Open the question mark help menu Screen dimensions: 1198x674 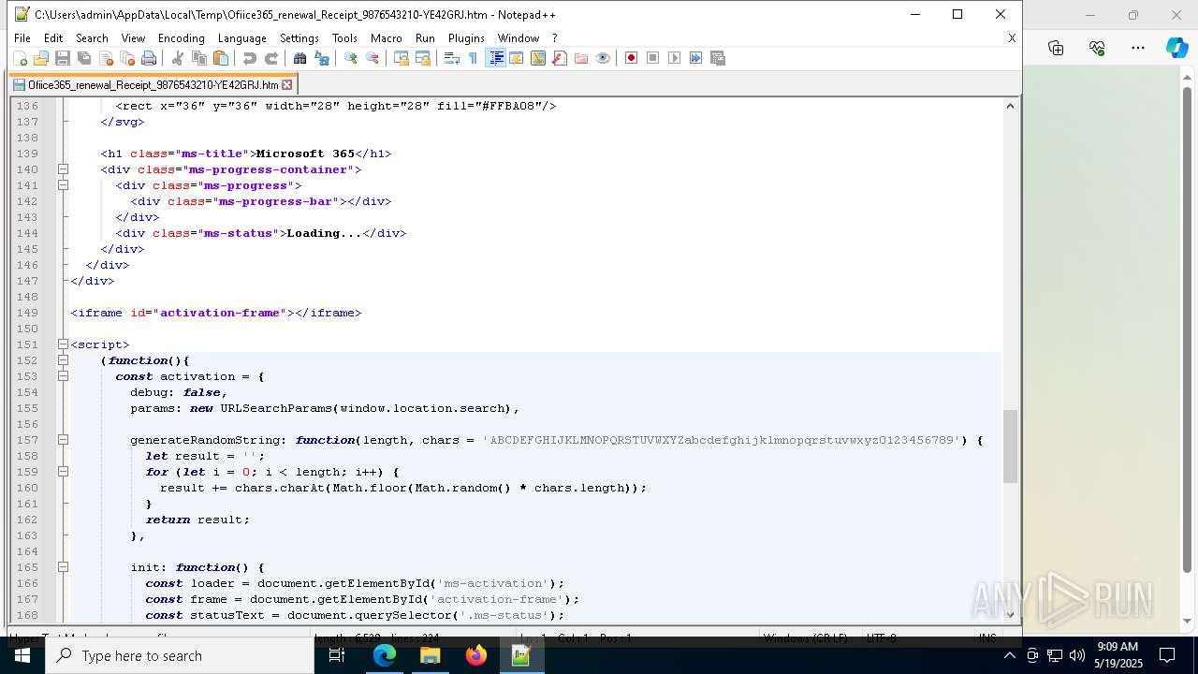click(x=554, y=38)
